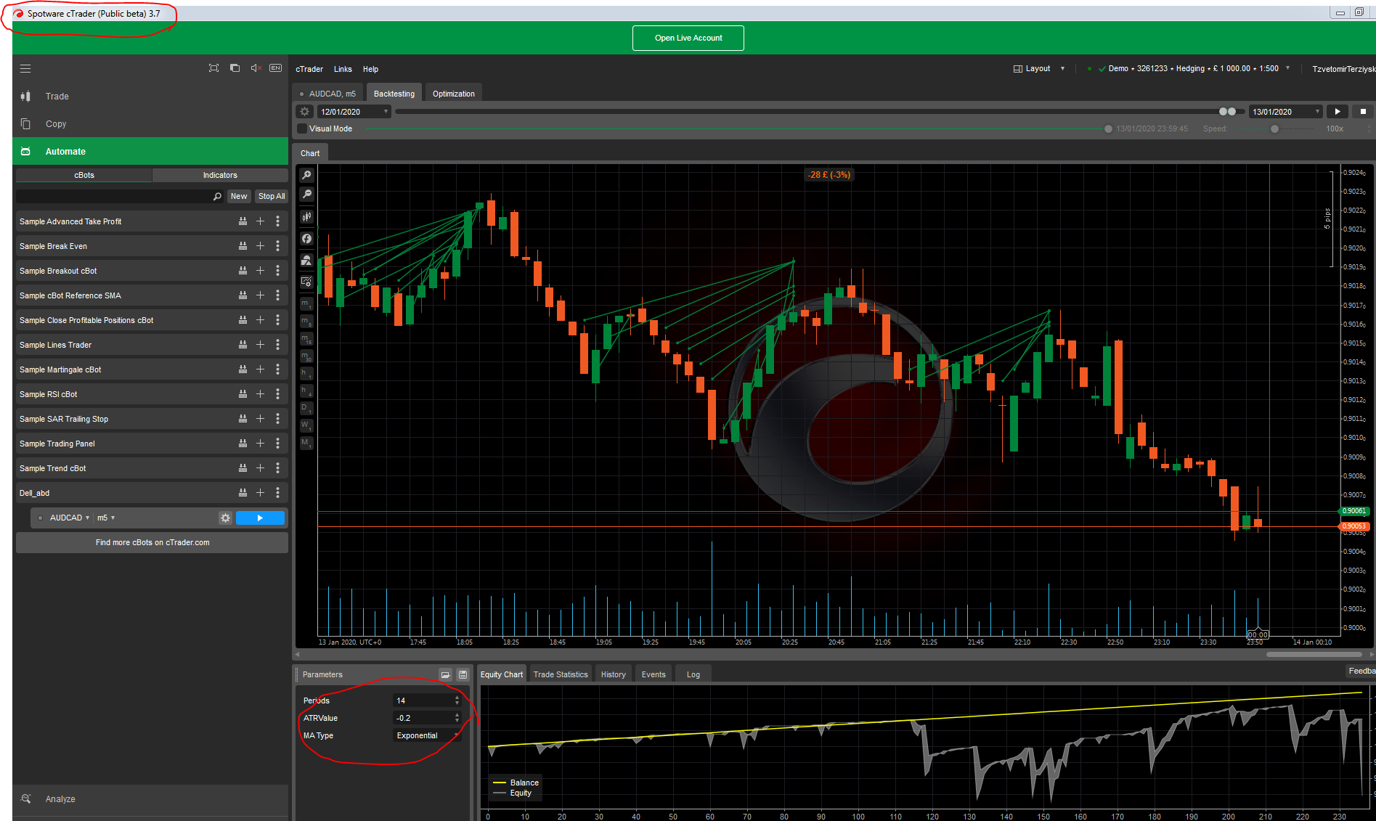Open the Log tab
This screenshot has height=821, width=1376.
point(693,674)
